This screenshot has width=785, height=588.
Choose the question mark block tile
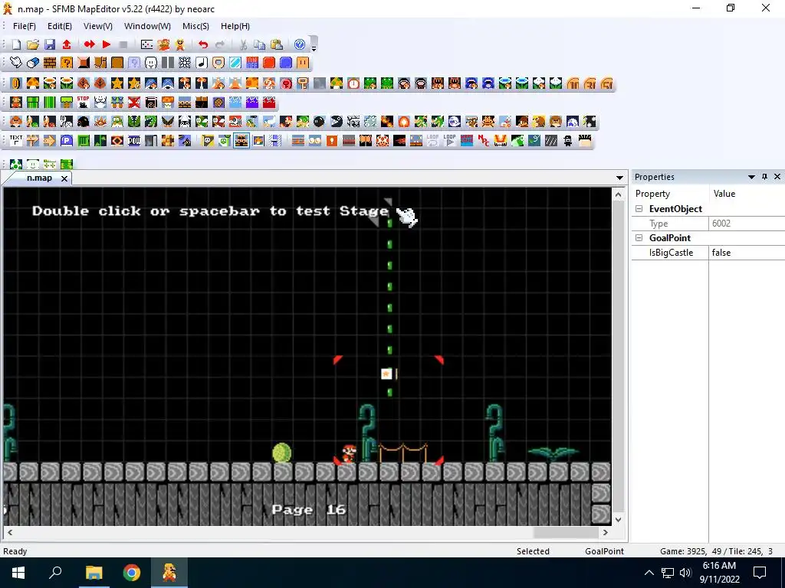[67, 63]
